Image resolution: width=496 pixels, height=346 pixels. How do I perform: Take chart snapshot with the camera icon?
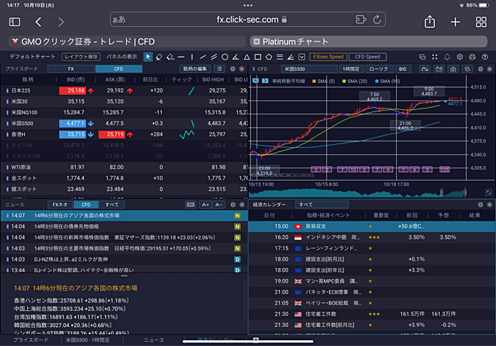tap(453, 69)
